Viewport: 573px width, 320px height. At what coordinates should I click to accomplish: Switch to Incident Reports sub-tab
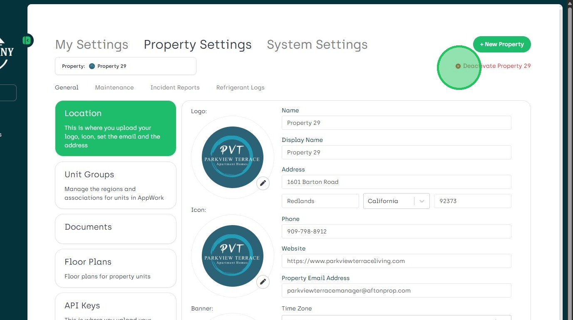(175, 87)
